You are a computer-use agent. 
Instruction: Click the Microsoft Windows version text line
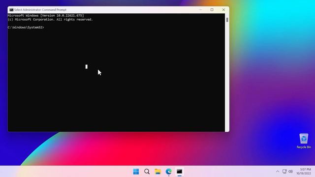click(46, 15)
